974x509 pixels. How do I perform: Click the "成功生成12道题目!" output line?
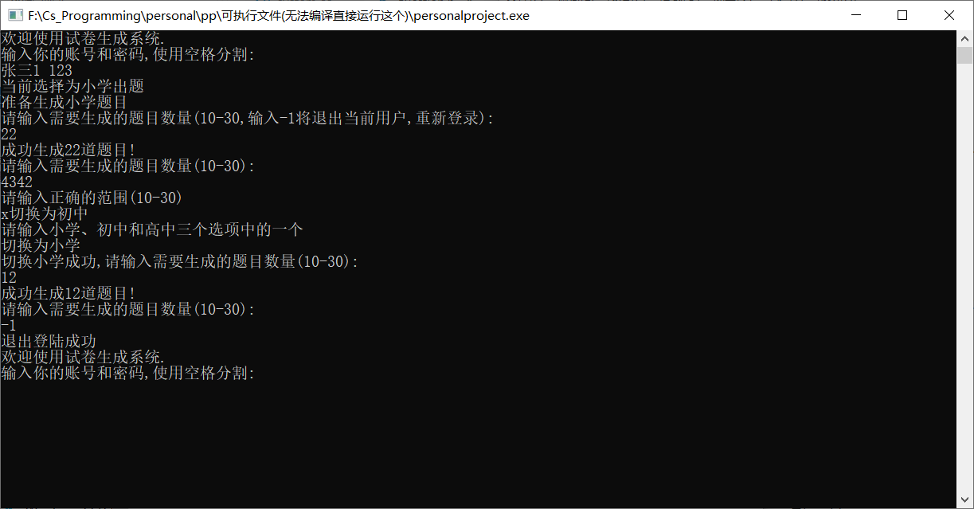coord(68,294)
